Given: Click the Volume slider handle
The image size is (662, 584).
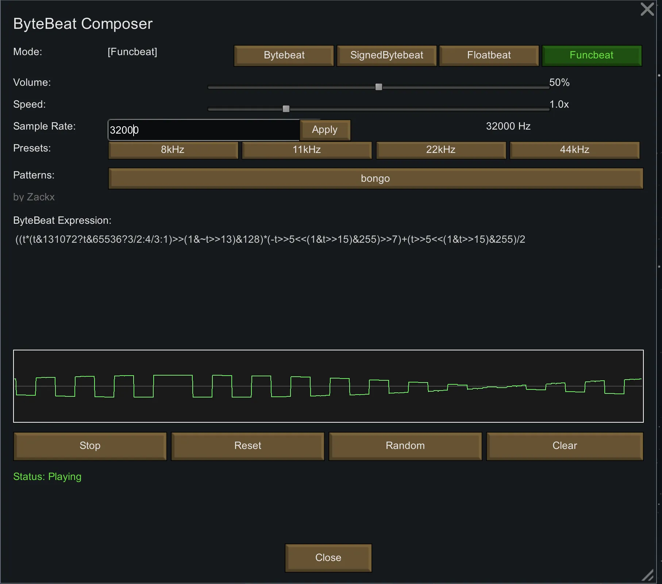Looking at the screenshot, I should click(x=379, y=87).
